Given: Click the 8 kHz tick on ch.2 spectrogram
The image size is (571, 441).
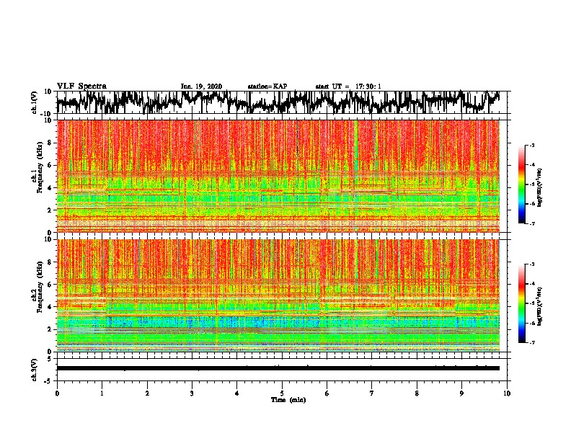Looking at the screenshot, I should pos(50,262).
